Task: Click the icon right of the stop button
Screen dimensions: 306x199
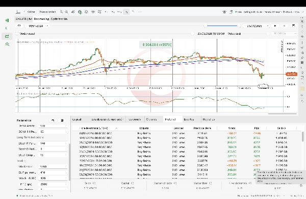Action: click(293, 26)
